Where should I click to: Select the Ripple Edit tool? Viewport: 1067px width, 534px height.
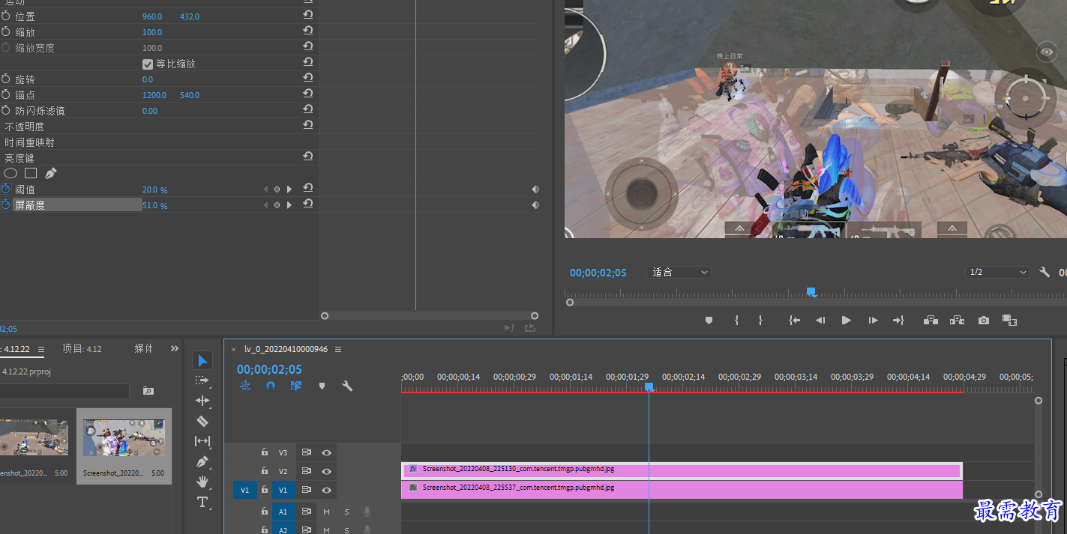202,401
